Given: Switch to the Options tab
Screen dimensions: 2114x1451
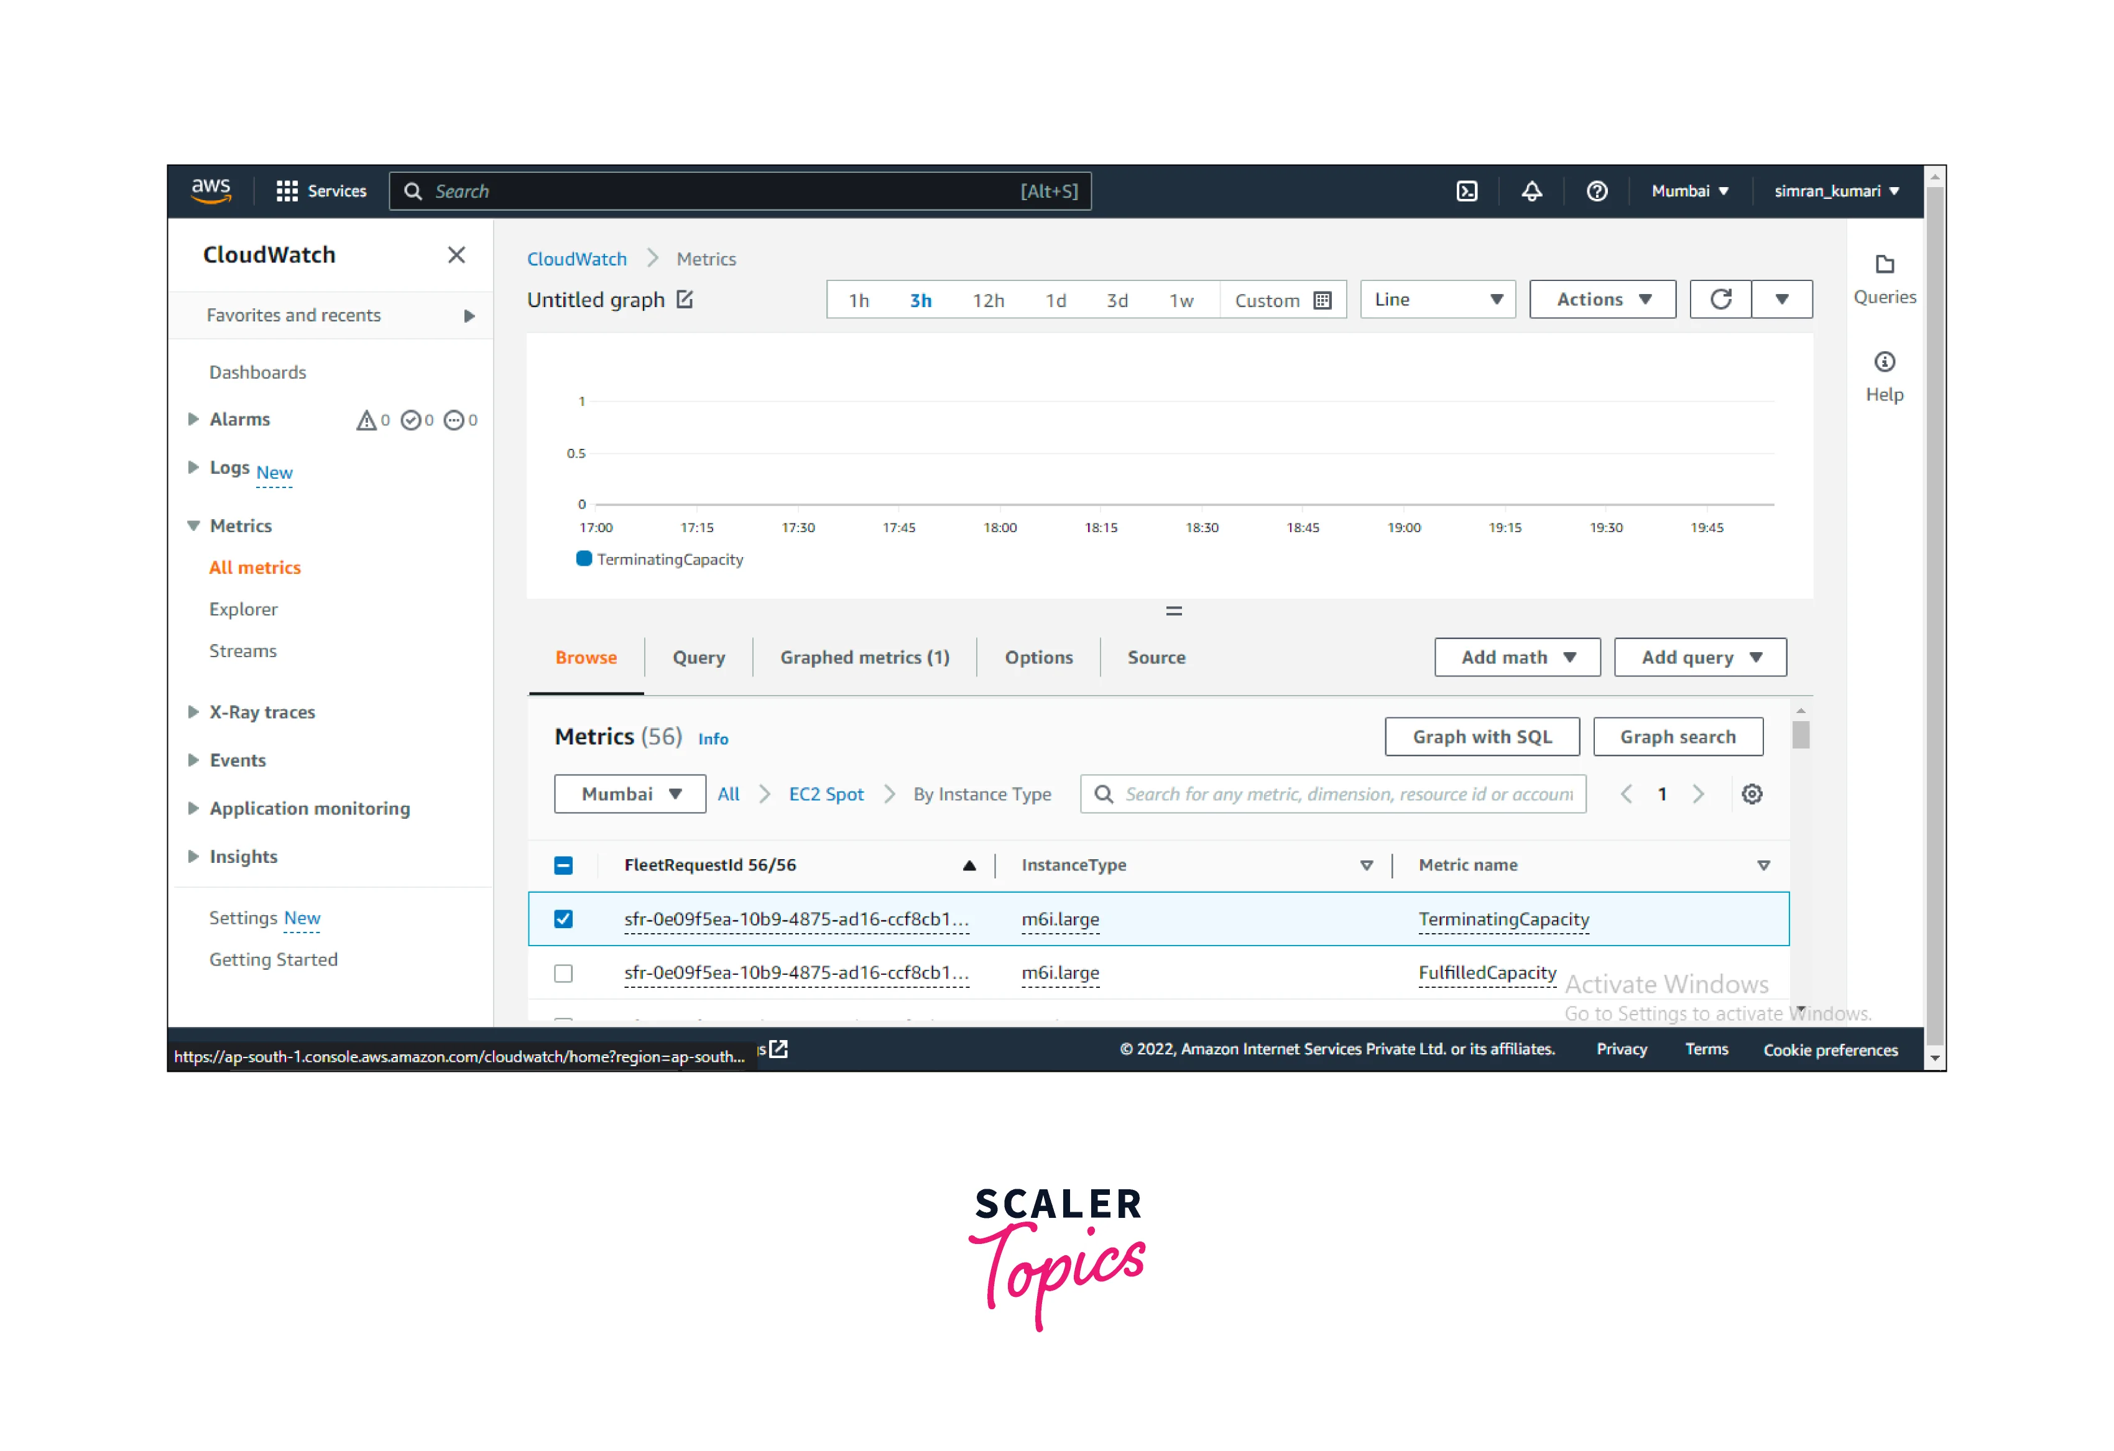Looking at the screenshot, I should 1038,658.
